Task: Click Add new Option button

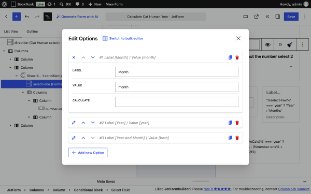Action: click(88, 153)
